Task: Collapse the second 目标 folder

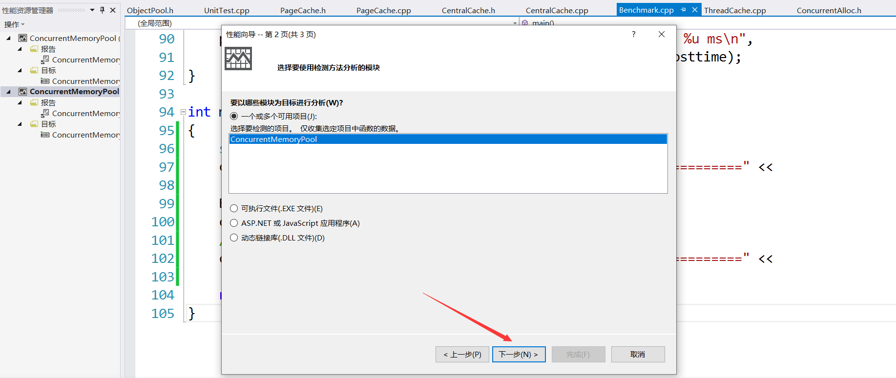Action: tap(20, 124)
